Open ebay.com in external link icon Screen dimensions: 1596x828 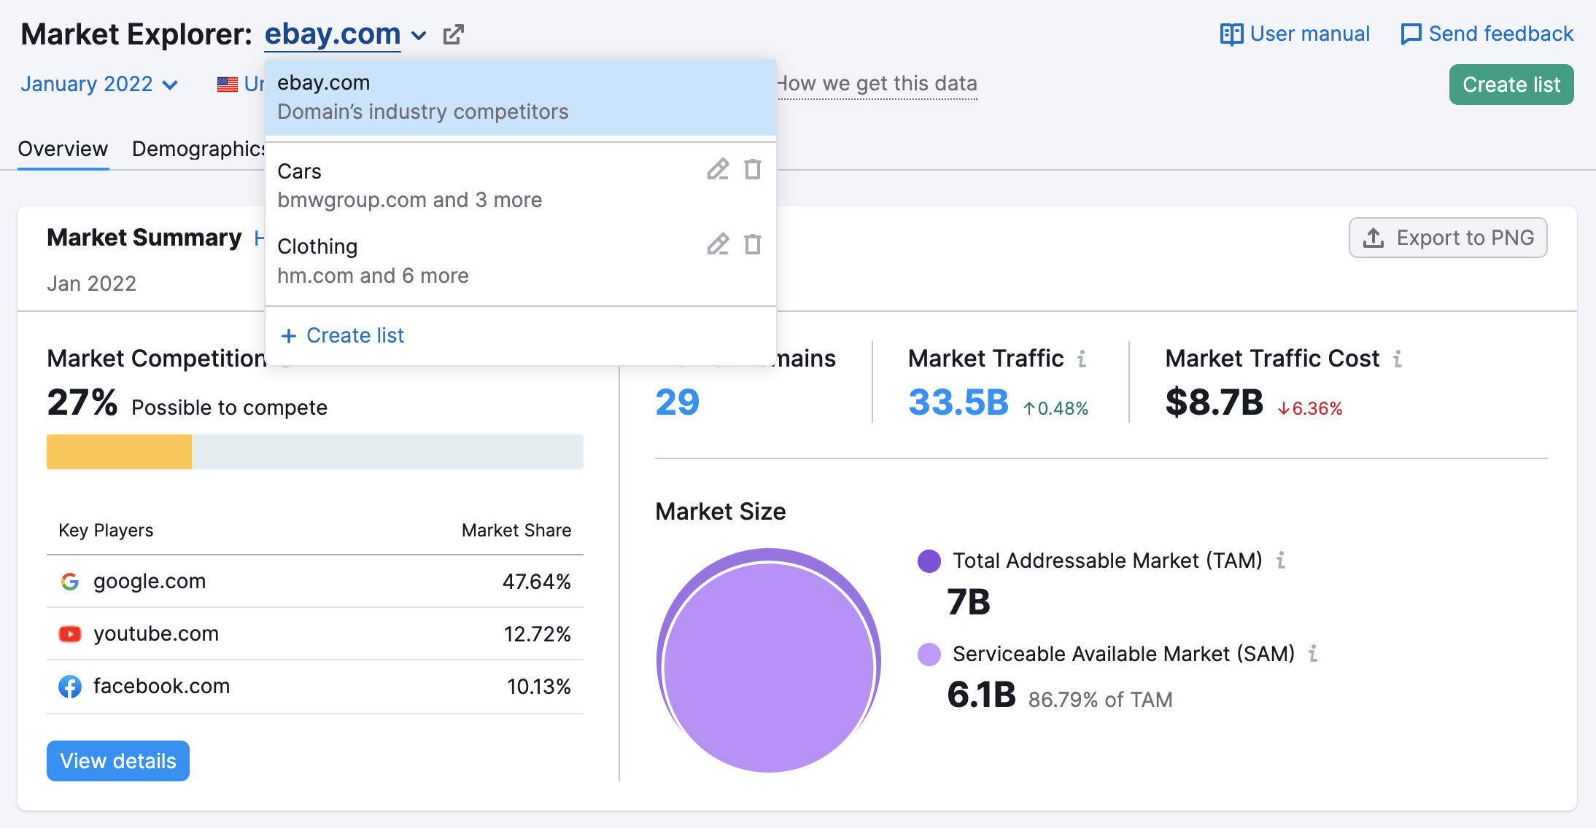(453, 34)
